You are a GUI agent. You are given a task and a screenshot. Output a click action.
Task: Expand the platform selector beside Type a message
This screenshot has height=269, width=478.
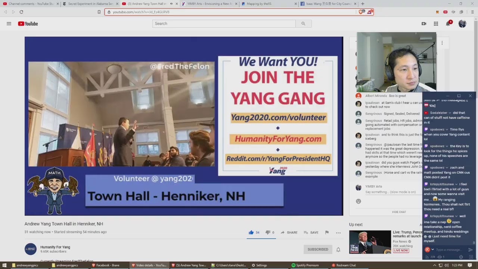[433, 250]
